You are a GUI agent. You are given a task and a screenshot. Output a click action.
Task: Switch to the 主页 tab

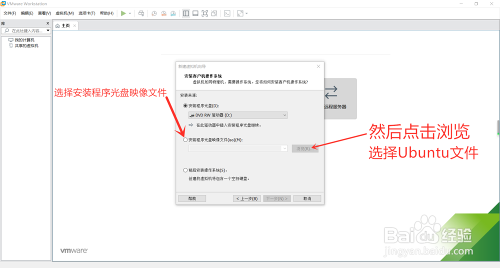point(65,25)
